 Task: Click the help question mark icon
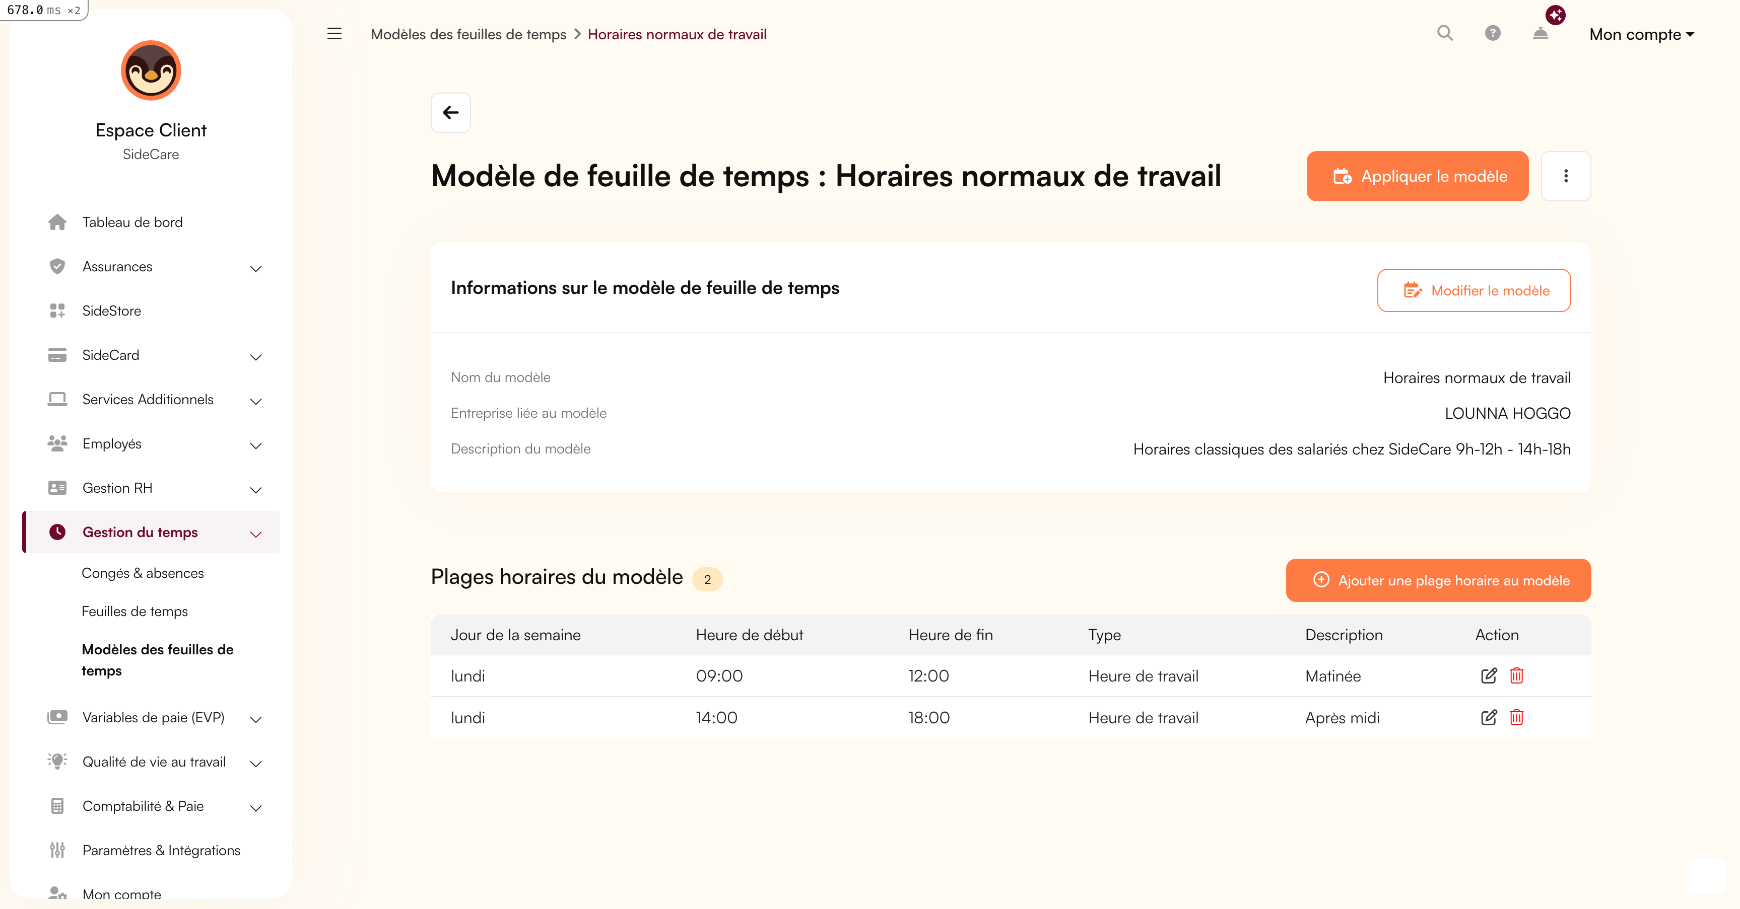click(1492, 33)
